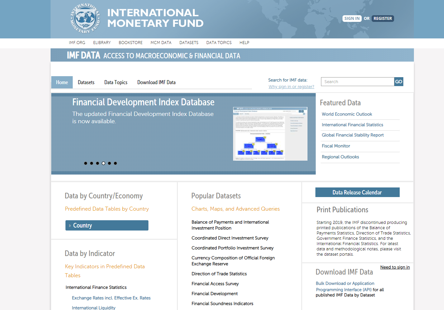
Task: Open 'Why sign in or register?' link
Action: (291, 87)
